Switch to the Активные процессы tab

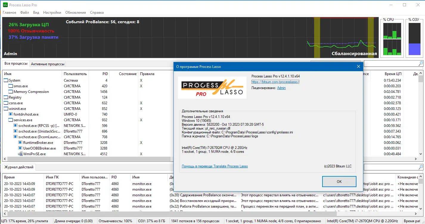48,64
